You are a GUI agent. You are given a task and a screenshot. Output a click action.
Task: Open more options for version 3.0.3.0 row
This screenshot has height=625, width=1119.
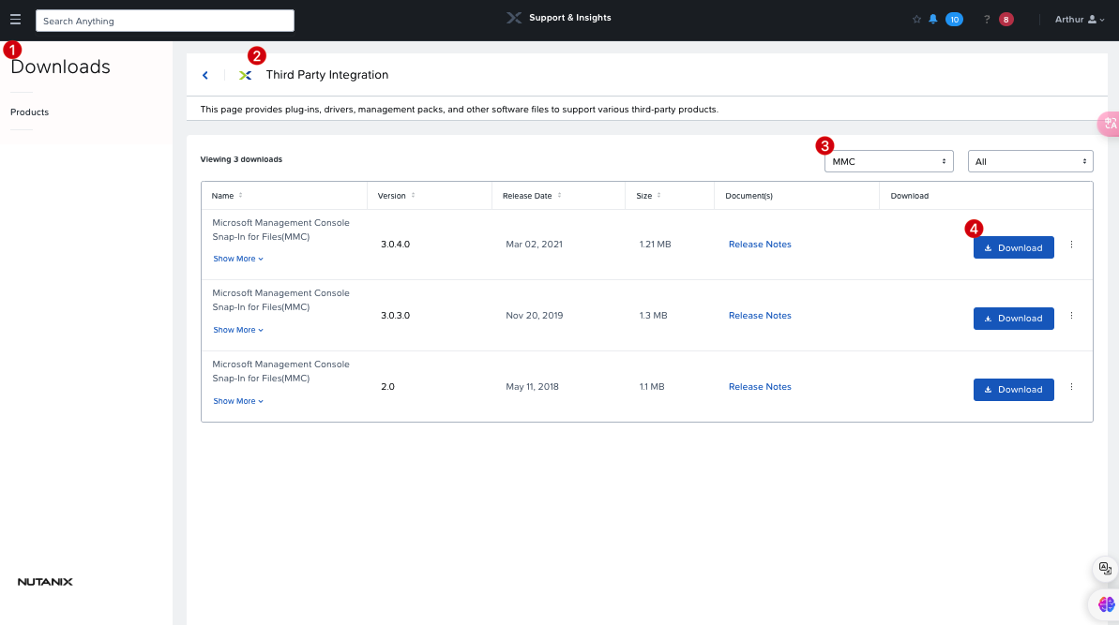coord(1071,316)
